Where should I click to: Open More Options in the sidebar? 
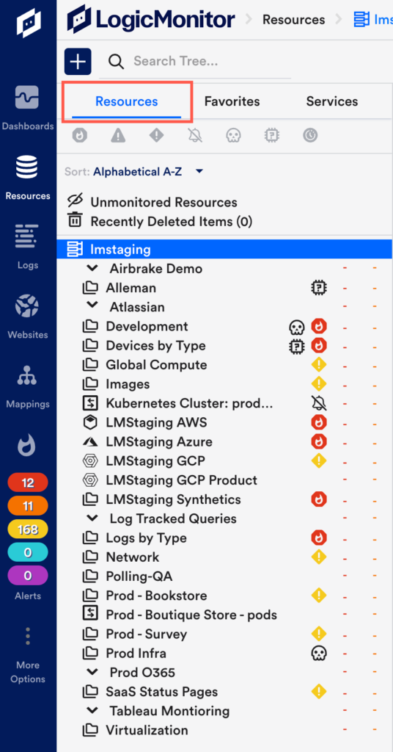[x=28, y=654]
